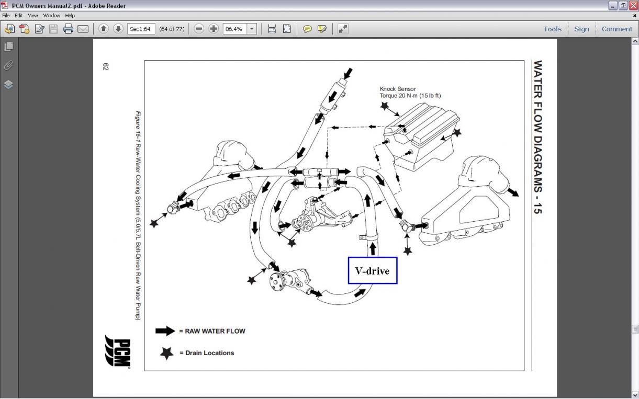Open the Attachments paperclip panel
The image size is (639, 399).
pyautogui.click(x=8, y=65)
